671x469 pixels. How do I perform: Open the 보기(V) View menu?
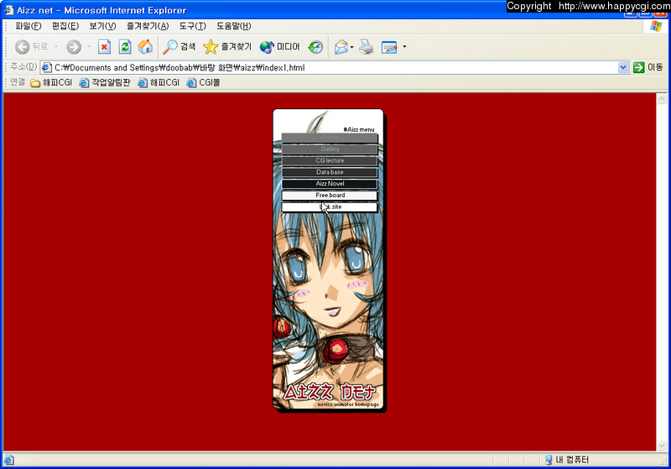click(102, 26)
